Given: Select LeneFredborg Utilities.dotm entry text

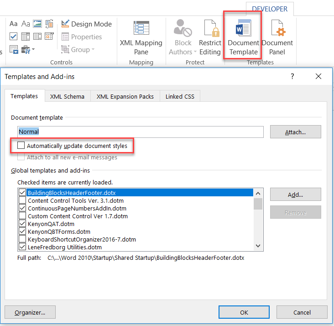Looking at the screenshot, I should tap(65, 247).
